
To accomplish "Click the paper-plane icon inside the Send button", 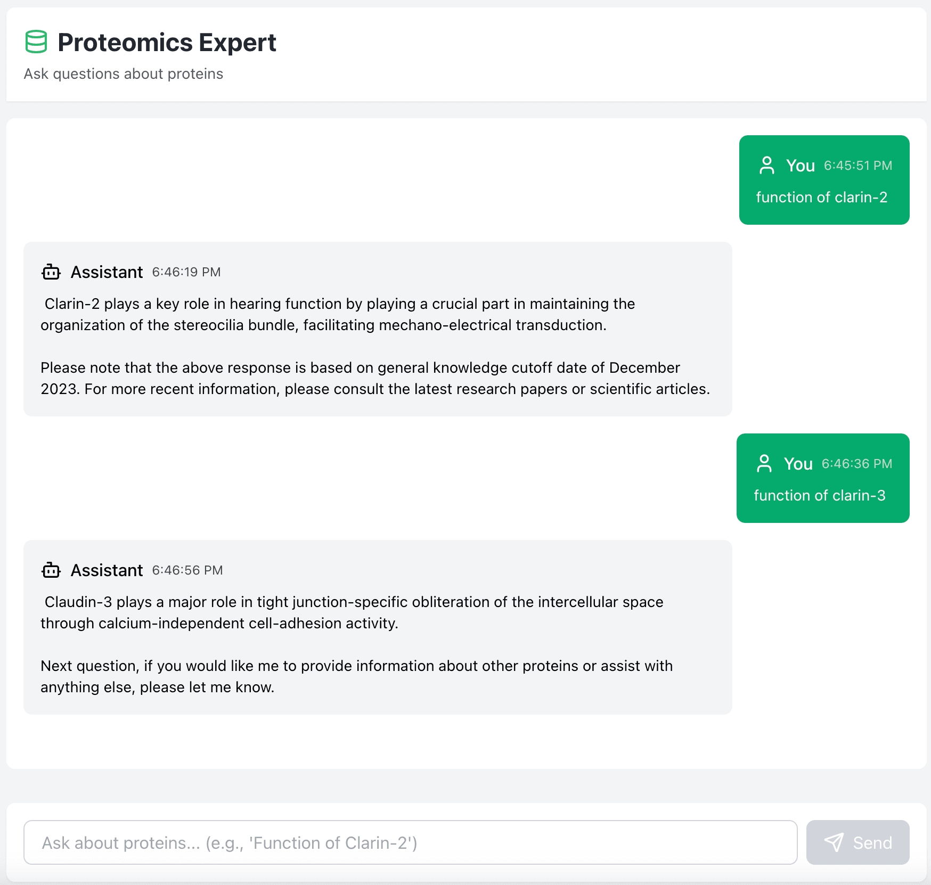I will pyautogui.click(x=835, y=843).
